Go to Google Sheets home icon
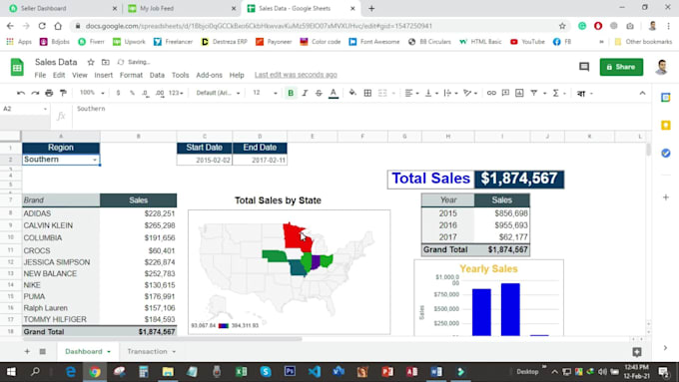 (17, 68)
